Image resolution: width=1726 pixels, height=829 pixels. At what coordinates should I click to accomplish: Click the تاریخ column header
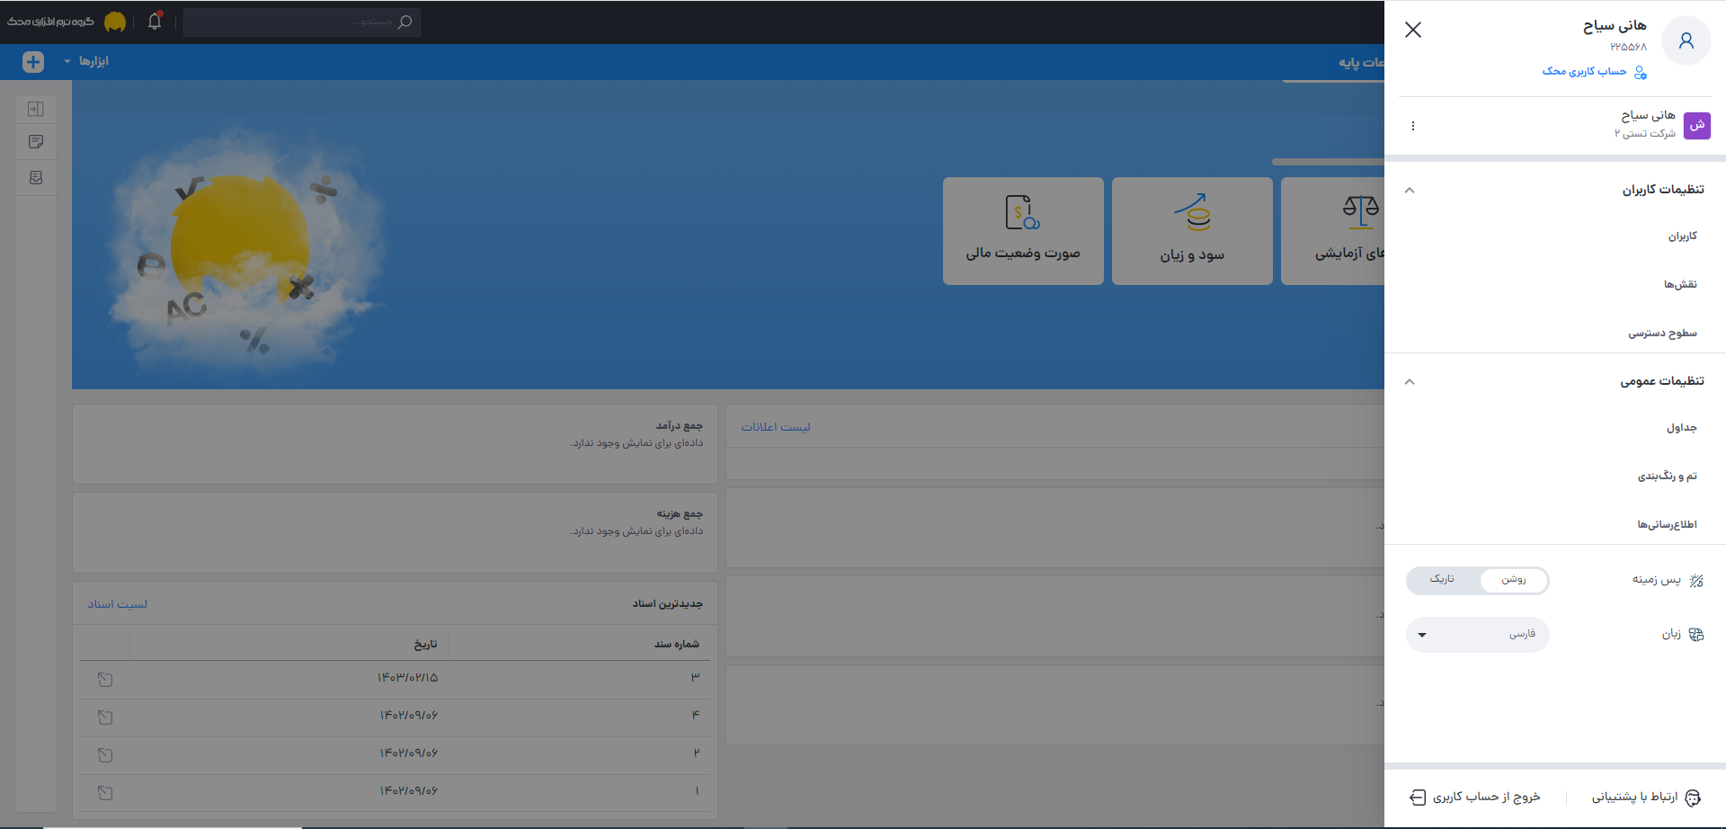pyautogui.click(x=425, y=644)
